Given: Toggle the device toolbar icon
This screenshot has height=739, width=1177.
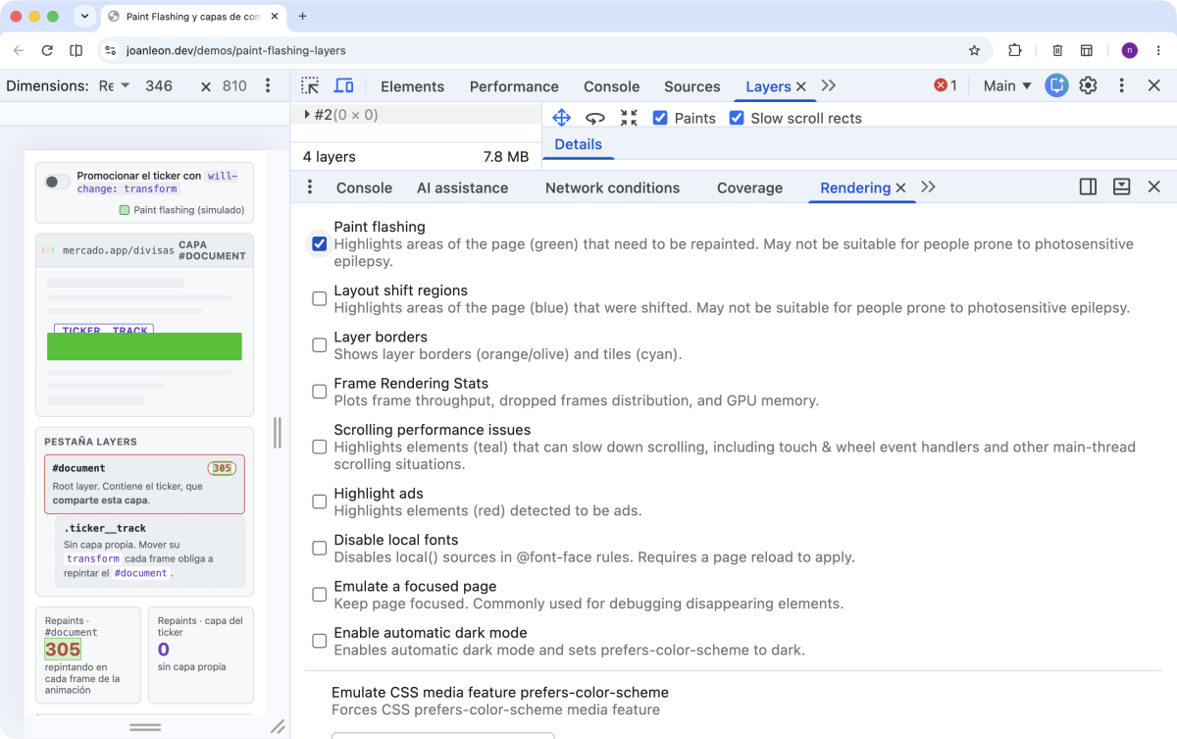Looking at the screenshot, I should click(x=343, y=86).
